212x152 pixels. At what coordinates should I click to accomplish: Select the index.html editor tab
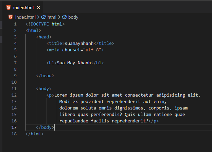(23, 7)
